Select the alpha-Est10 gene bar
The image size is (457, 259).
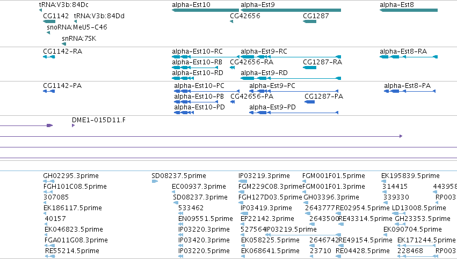coord(206,10)
